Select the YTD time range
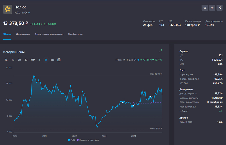The height and width of the screenshot is (145, 226). (33, 60)
